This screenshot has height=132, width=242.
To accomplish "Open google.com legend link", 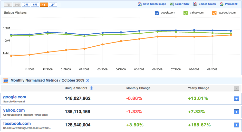I will tap(168, 13).
